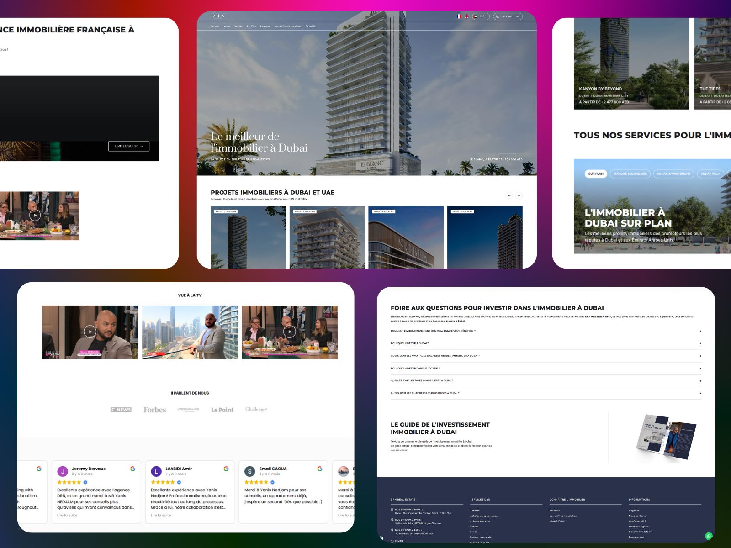The width and height of the screenshot is (731, 548).
Task: Go to previous project with left arrow
Action: pyautogui.click(x=509, y=195)
